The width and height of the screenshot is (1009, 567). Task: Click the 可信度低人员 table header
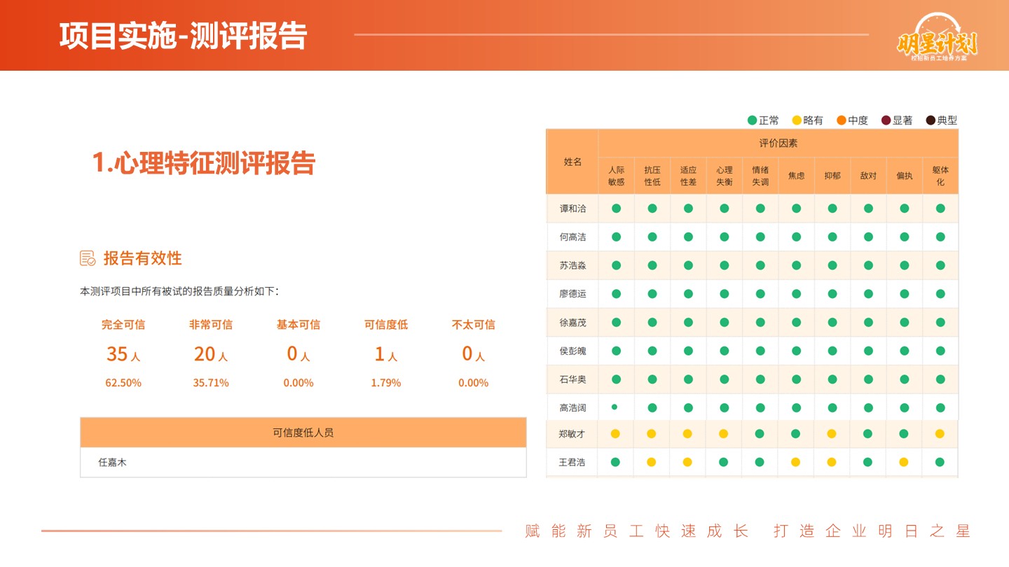[x=303, y=433]
